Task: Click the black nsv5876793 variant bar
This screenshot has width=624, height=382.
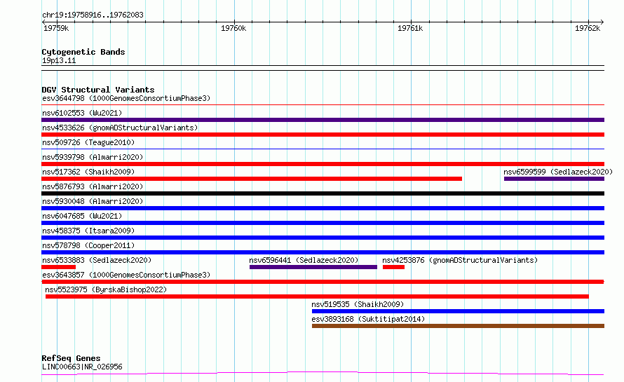Action: 323,193
